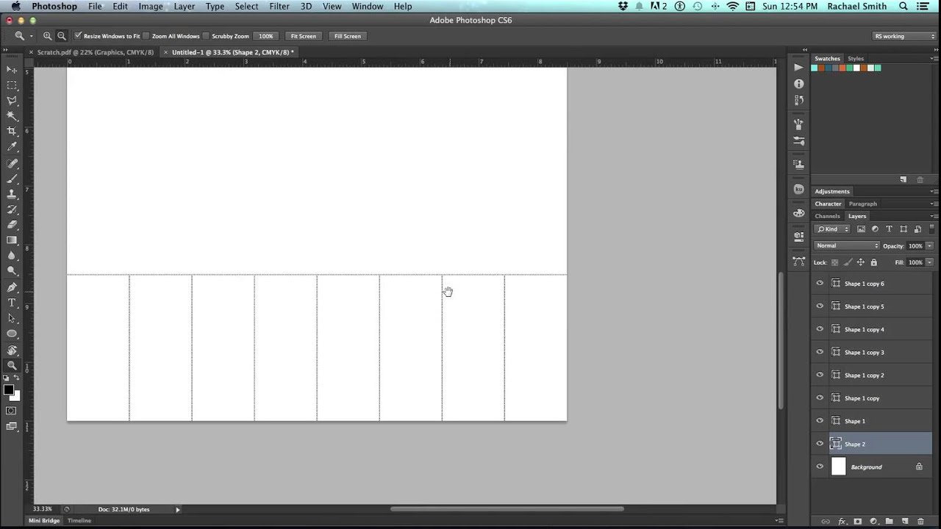This screenshot has height=529, width=941.
Task: Click the Add layer style fx icon
Action: (842, 521)
